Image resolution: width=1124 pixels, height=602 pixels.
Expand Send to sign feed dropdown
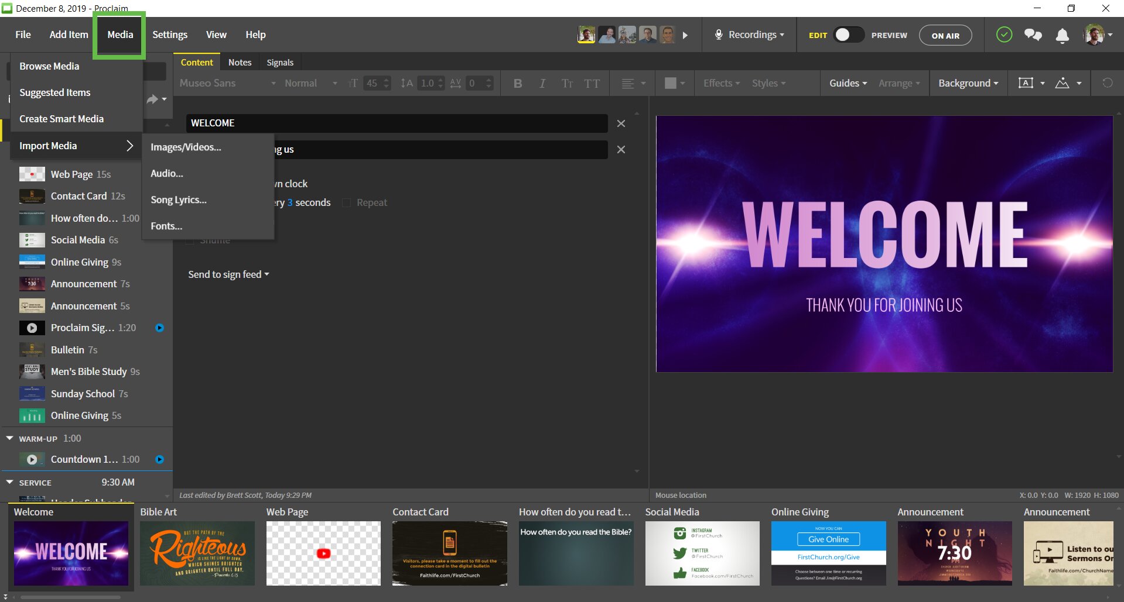[228, 274]
